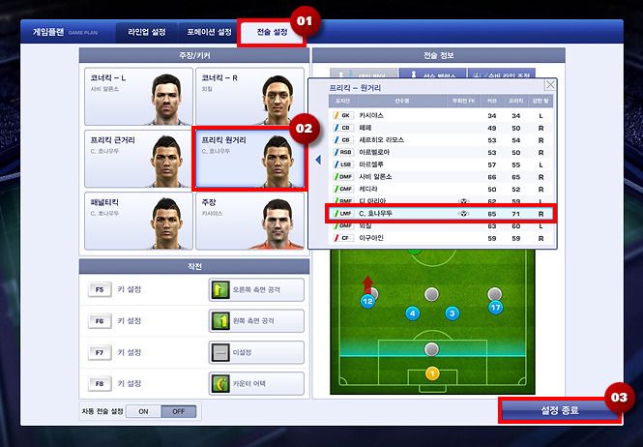Click the counter attack tactic icon
This screenshot has height=447, width=643.
tap(220, 384)
